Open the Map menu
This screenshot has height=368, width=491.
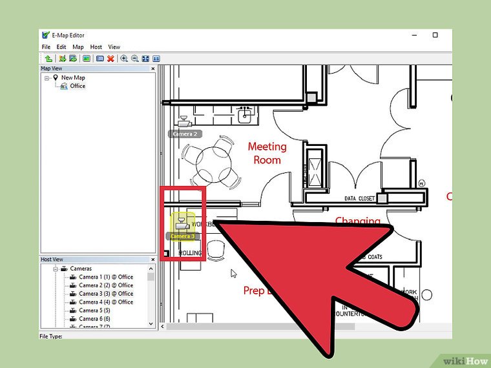pyautogui.click(x=78, y=47)
